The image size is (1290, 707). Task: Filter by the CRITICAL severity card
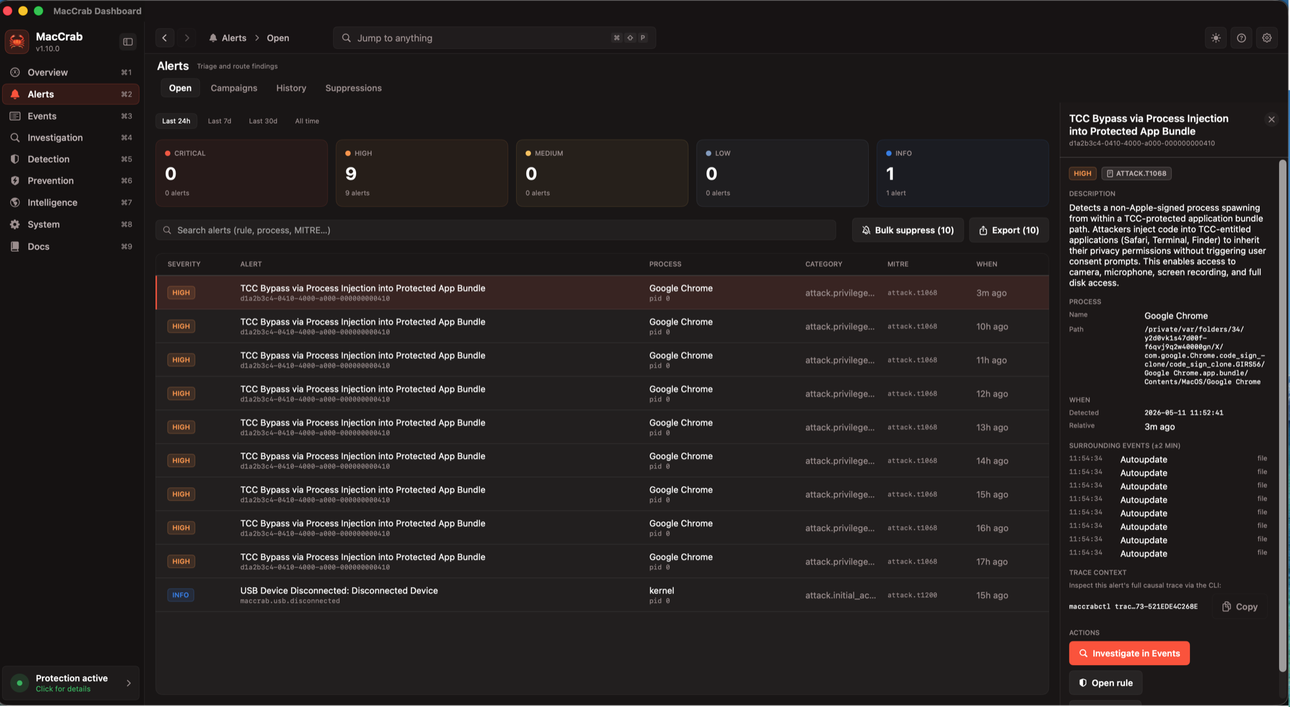pos(241,173)
